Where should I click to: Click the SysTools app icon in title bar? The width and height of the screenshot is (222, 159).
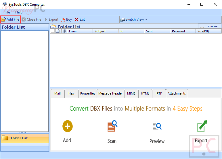click(5, 4)
